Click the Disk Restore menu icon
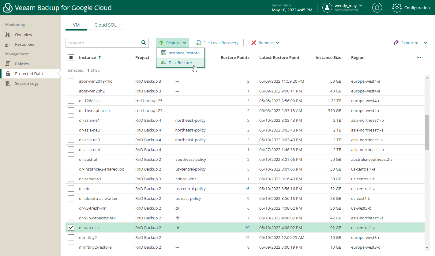 click(x=163, y=63)
